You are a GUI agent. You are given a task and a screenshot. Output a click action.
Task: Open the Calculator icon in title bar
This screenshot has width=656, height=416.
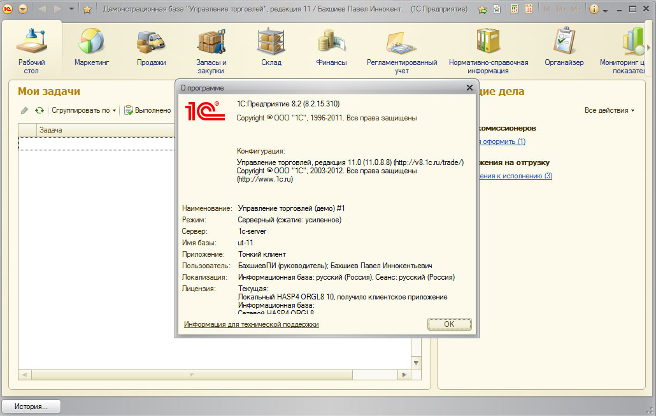515,9
